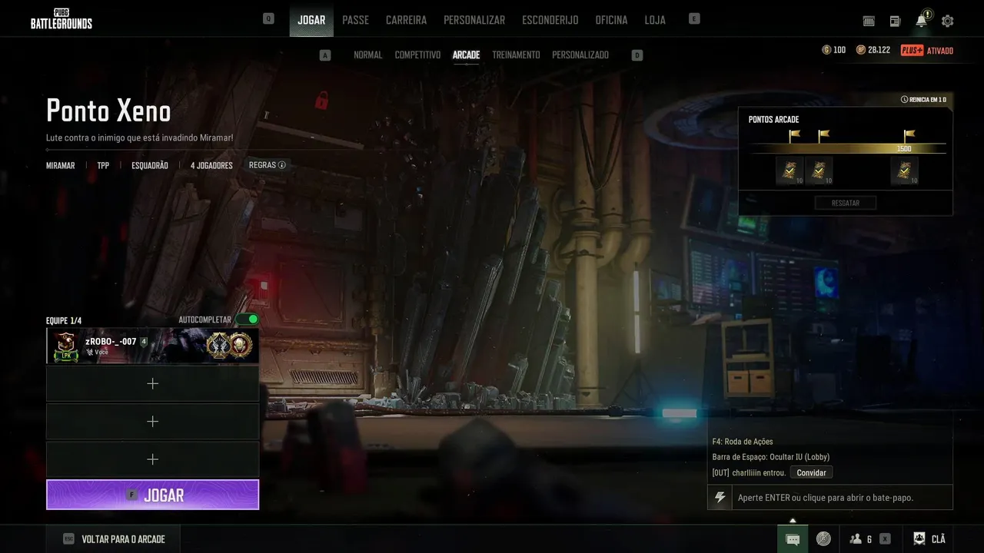Screen dimensions: 984x553
Task: Open the PERSONALIZAR tab
Action: pyautogui.click(x=474, y=20)
